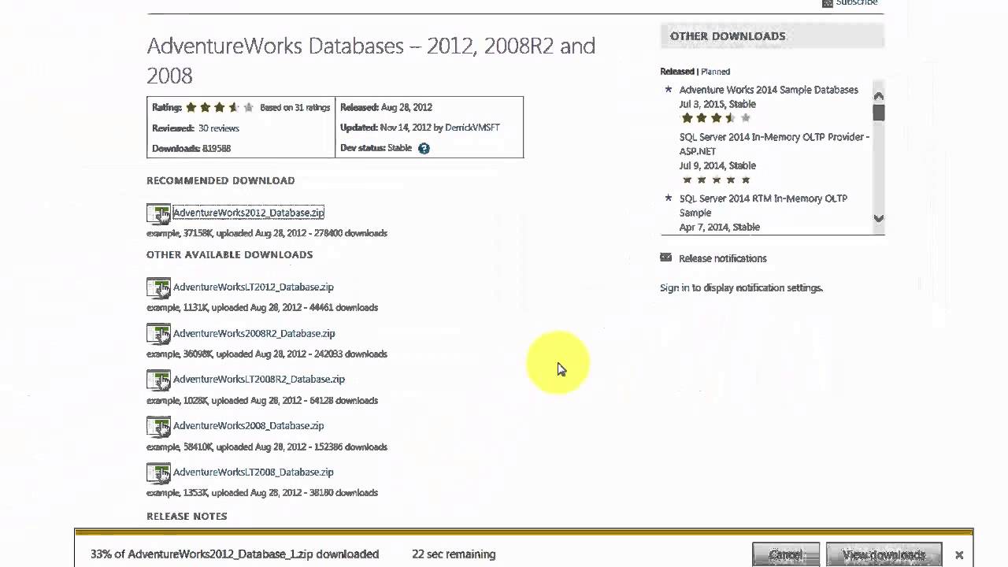Viewport: 1008px width, 567px height.
Task: Click the Sign in link
Action: pyautogui.click(x=675, y=288)
